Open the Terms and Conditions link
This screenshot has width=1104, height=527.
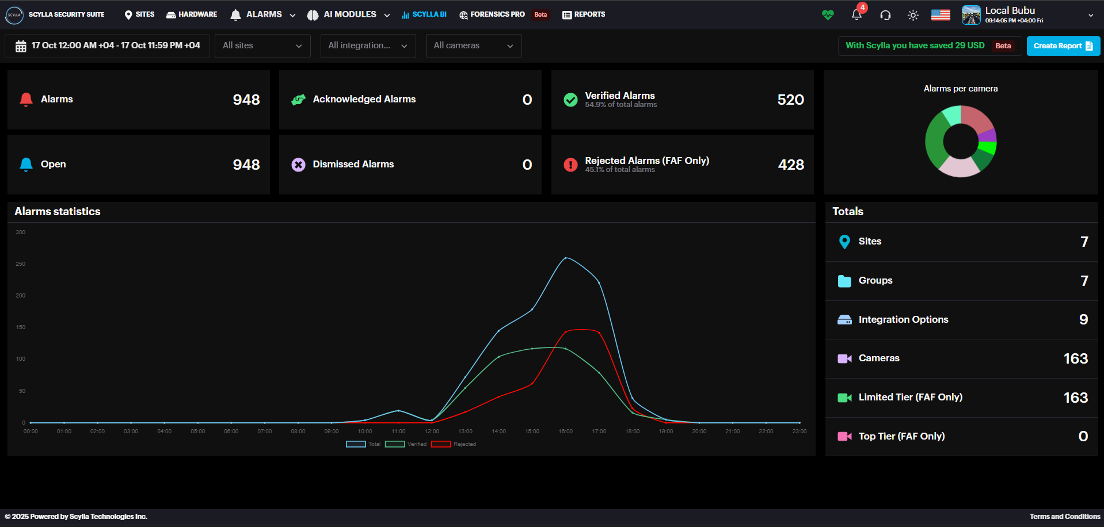tap(1064, 517)
